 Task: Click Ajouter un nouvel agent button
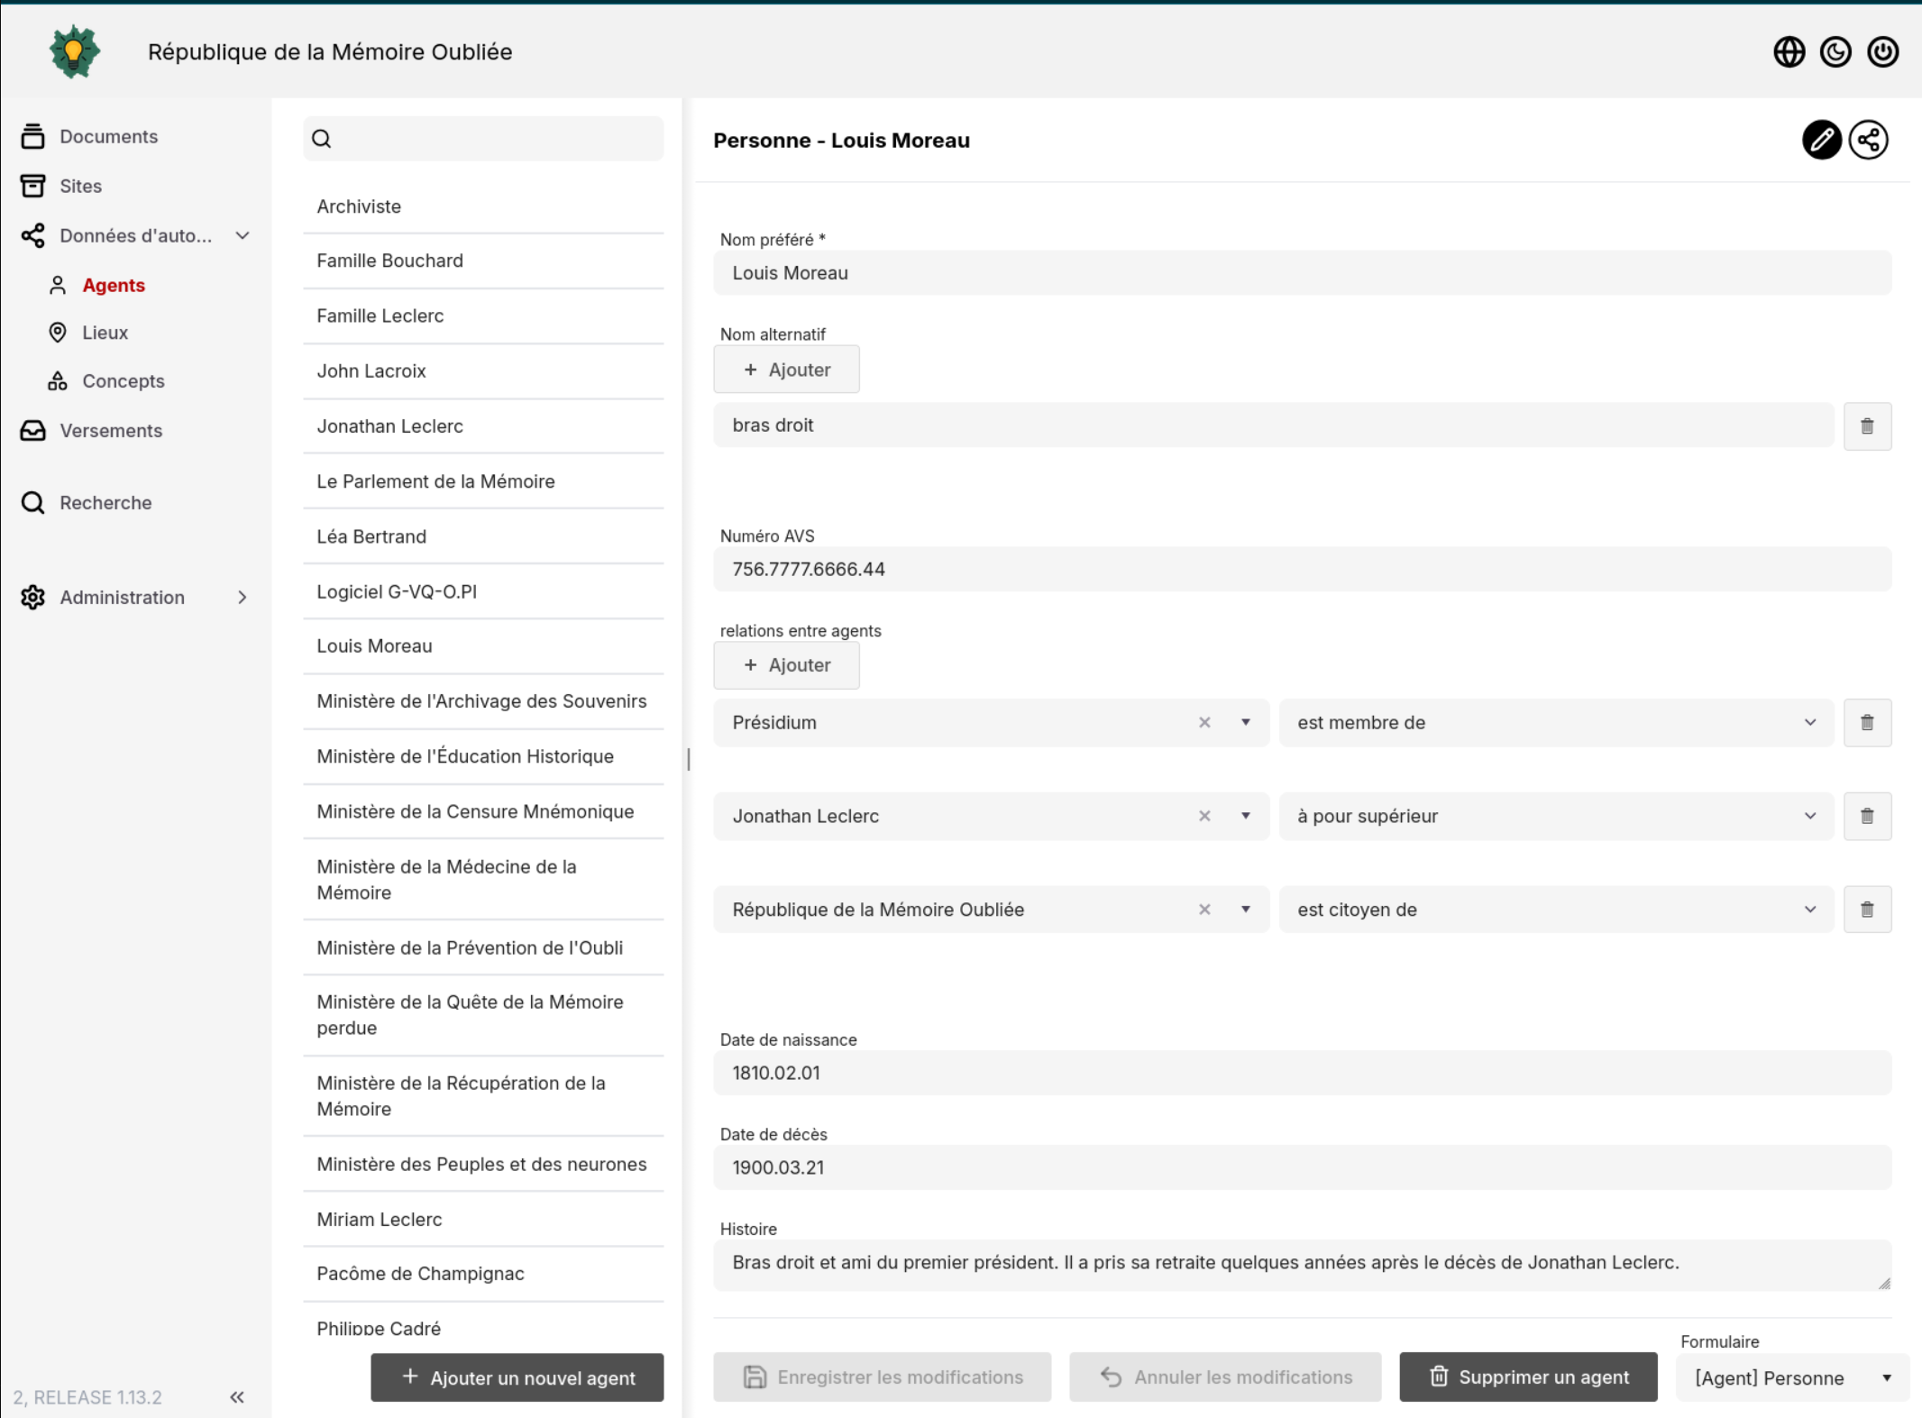[517, 1377]
